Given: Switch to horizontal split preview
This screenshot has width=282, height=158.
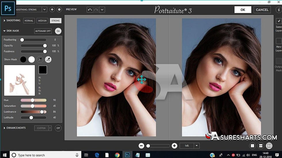Looking at the screenshot, I should pos(261,146).
